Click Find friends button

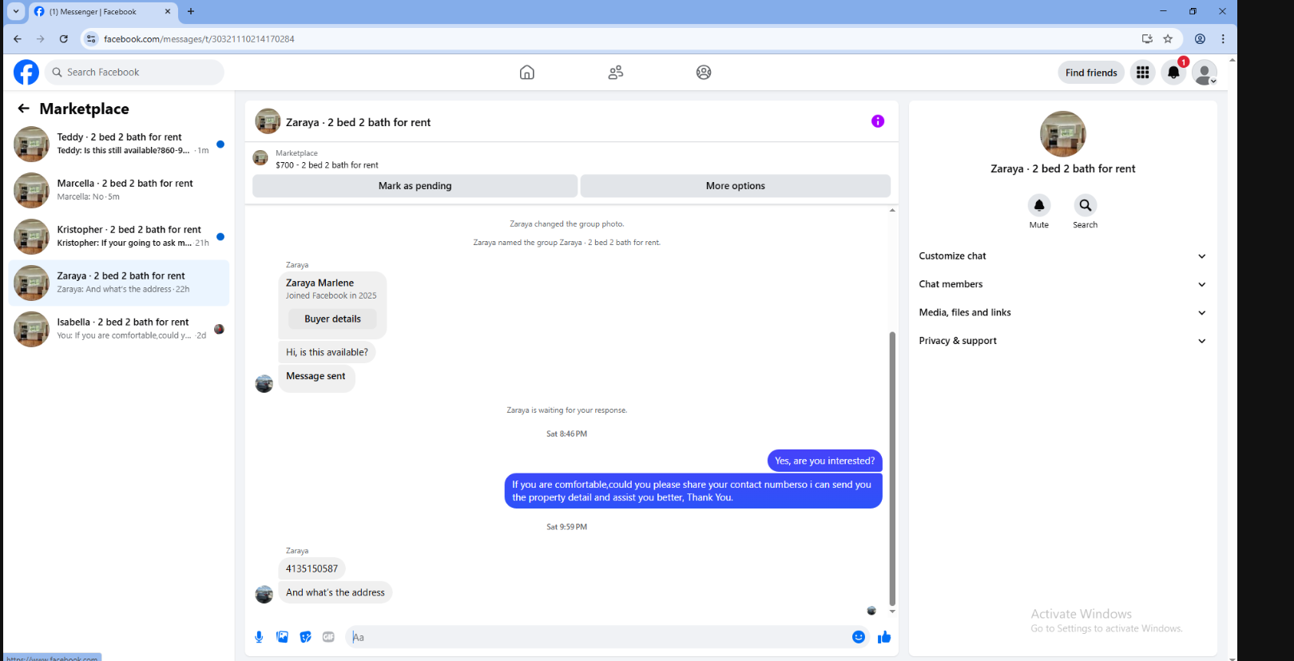tap(1091, 73)
